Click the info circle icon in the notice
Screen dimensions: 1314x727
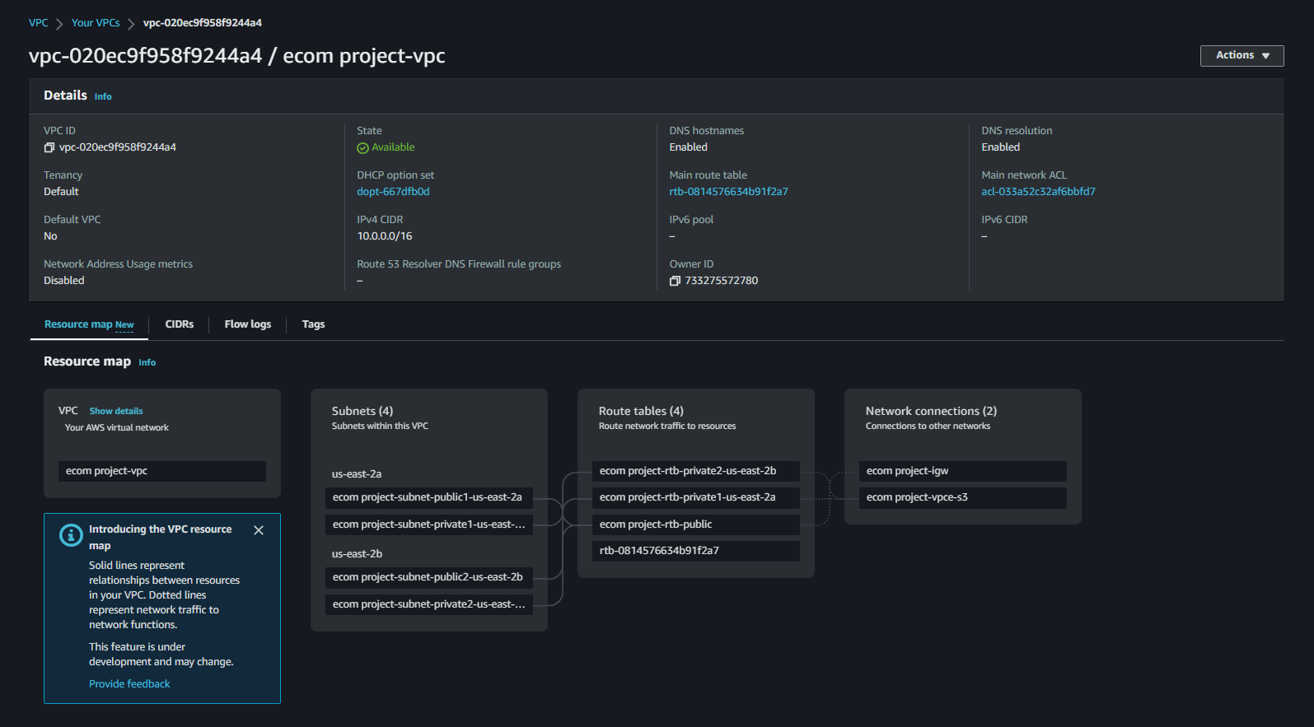click(x=71, y=535)
